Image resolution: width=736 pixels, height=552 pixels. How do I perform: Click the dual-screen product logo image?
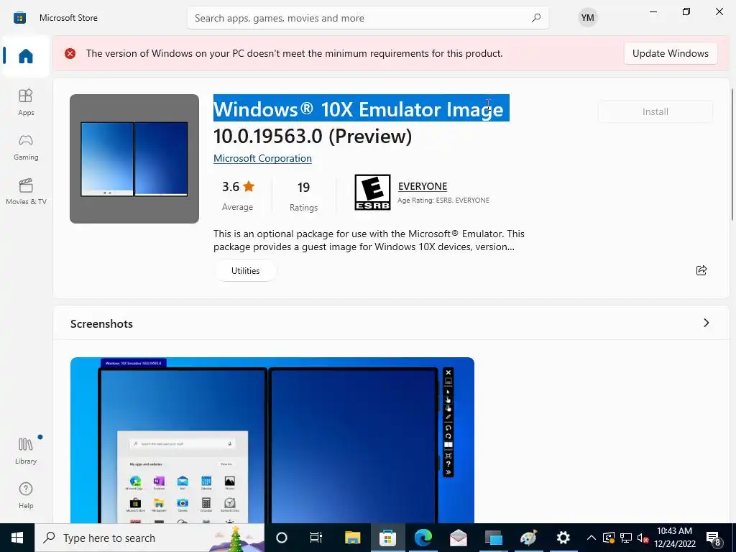click(134, 159)
